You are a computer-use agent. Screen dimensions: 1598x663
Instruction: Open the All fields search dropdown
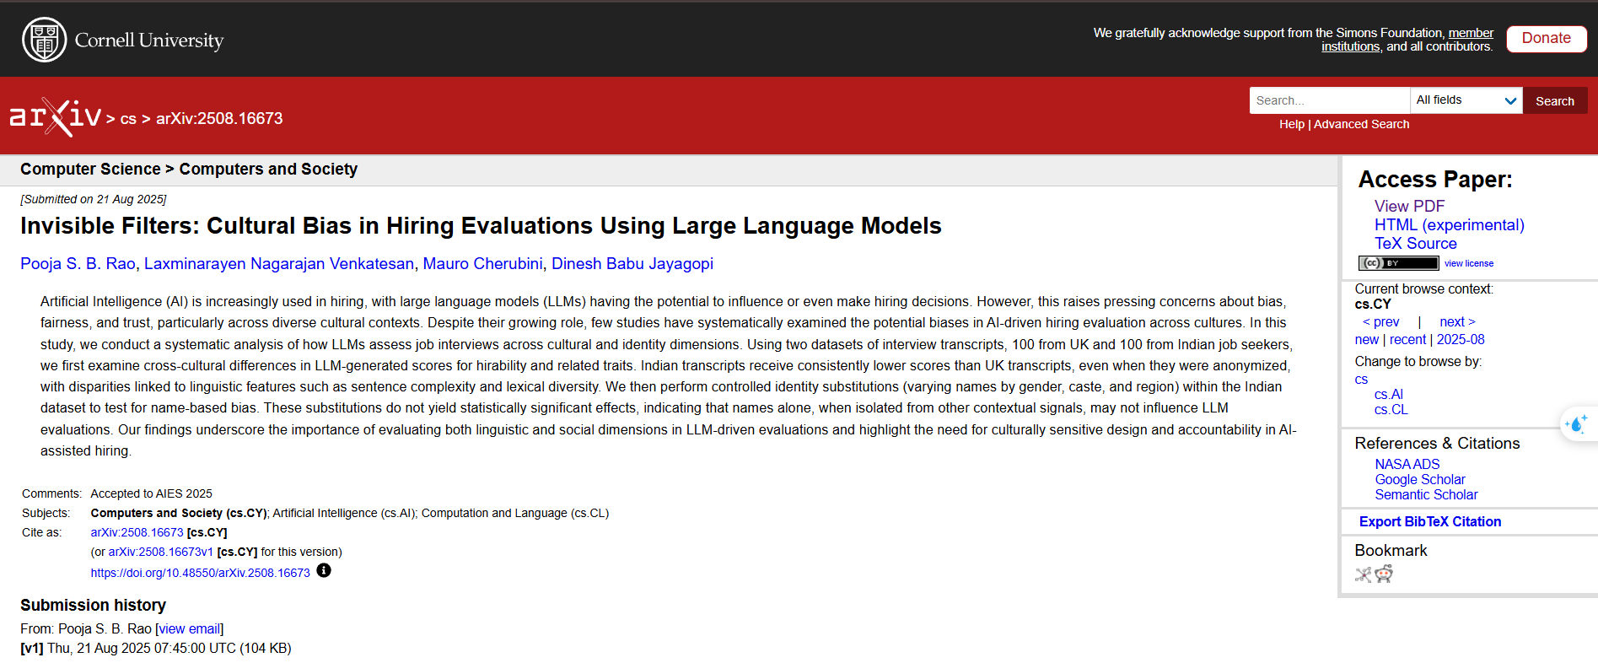1466,100
